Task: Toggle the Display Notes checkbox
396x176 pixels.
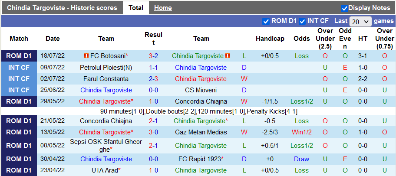Action: point(344,8)
